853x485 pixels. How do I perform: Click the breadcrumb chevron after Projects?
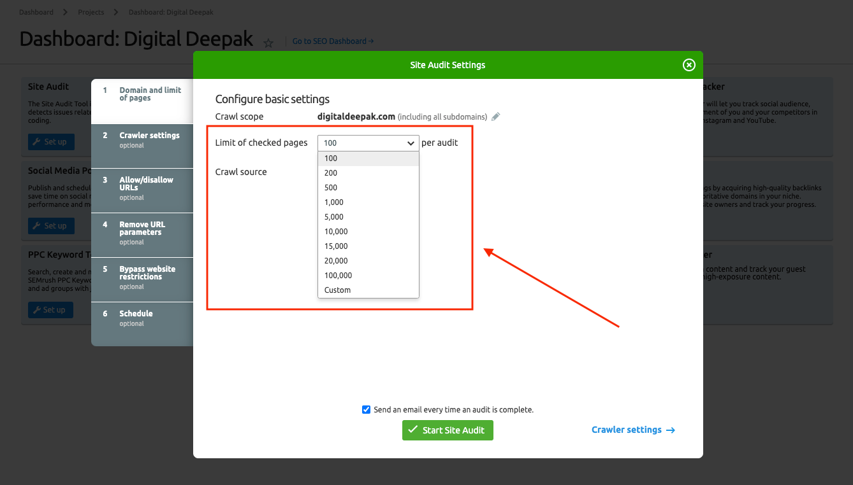[115, 11]
